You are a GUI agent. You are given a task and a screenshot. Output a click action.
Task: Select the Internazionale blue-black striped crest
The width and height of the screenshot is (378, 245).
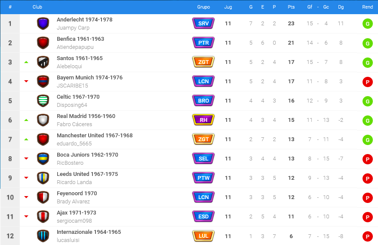(x=43, y=236)
